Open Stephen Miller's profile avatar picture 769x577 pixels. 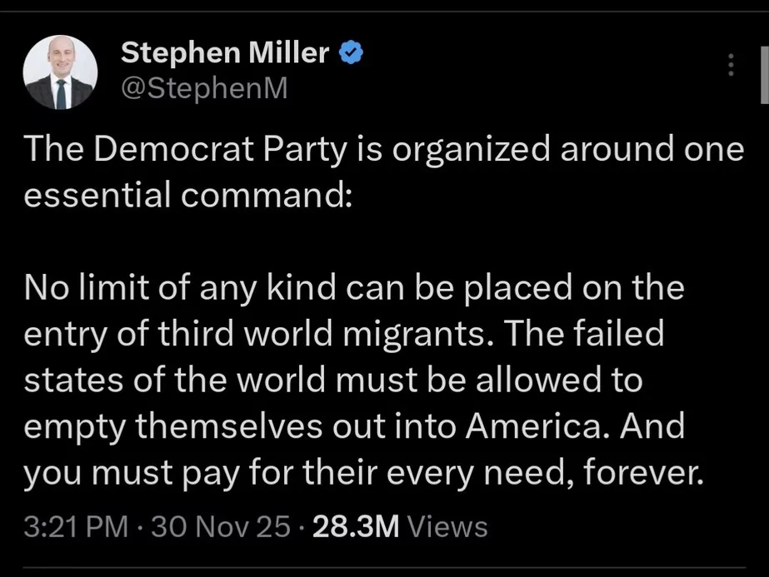[x=59, y=73]
